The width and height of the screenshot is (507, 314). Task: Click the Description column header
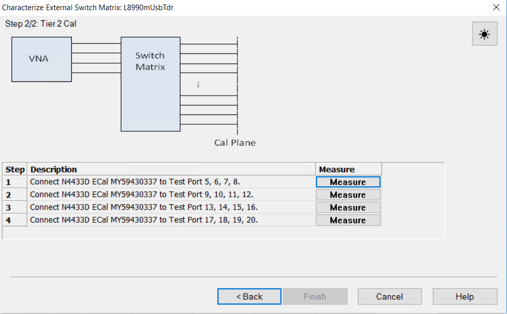[x=53, y=169]
